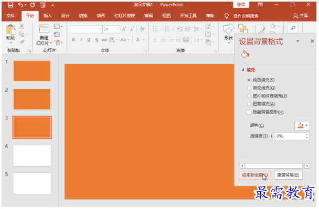This screenshot has width=319, height=209.
Task: Select Gradient fill (渐变填充) radio button
Action: tap(249, 88)
